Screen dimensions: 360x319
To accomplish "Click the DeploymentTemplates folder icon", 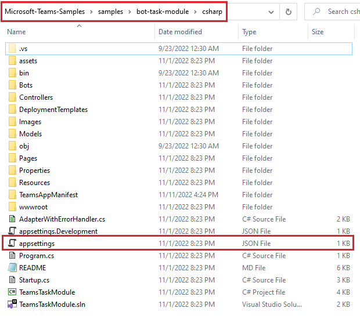I will click(x=12, y=110).
